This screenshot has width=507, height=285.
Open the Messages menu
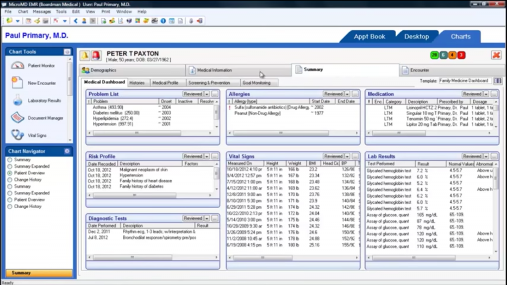click(x=42, y=11)
